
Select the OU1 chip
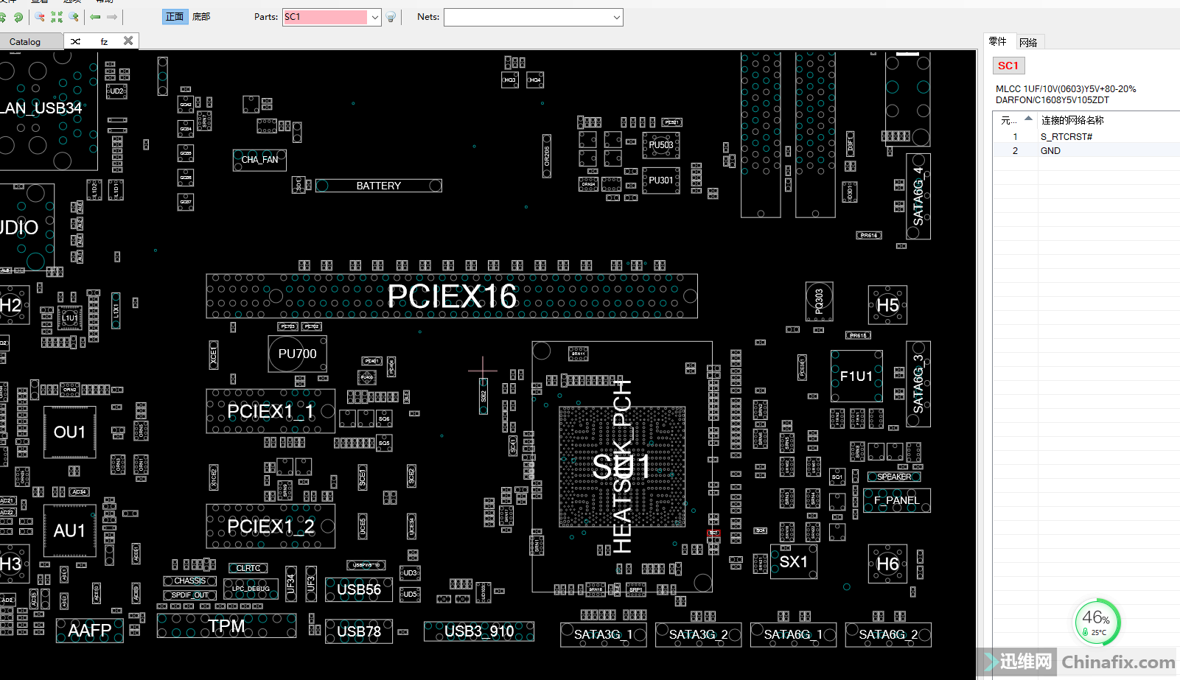pos(69,432)
